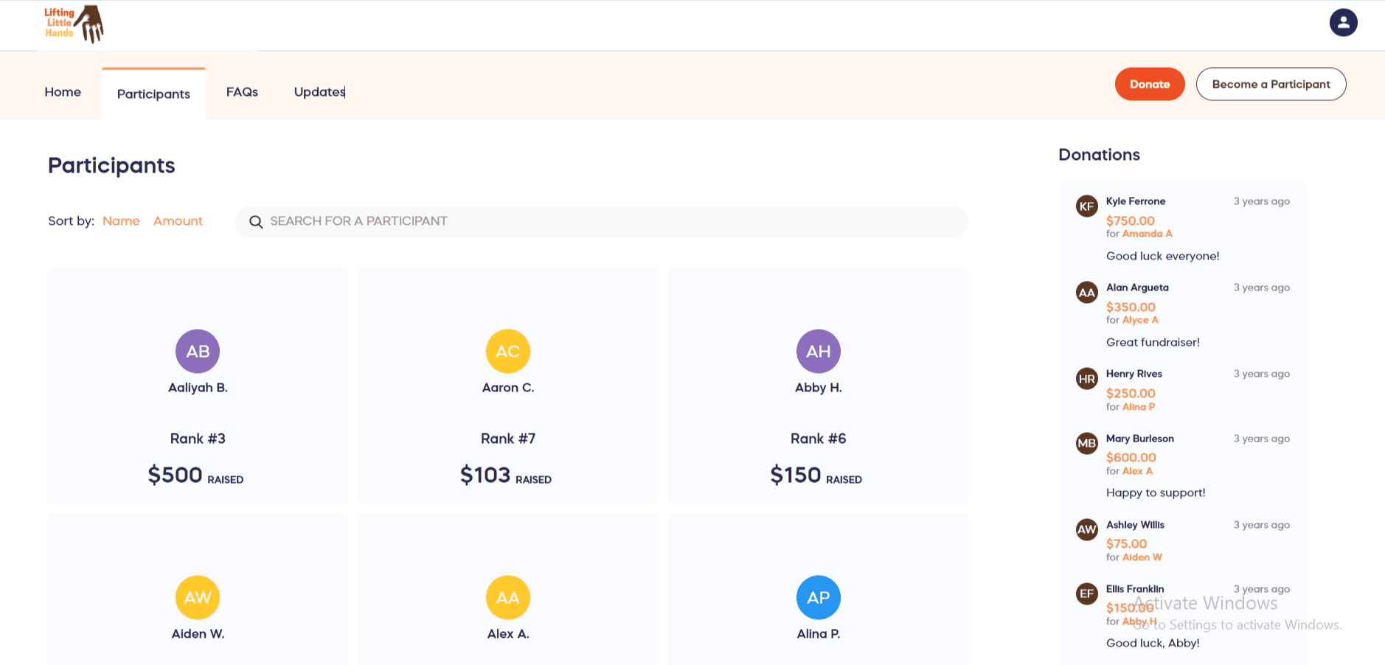This screenshot has width=1385, height=665.
Task: Click Alina P.'s blue AP avatar
Action: [x=818, y=597]
